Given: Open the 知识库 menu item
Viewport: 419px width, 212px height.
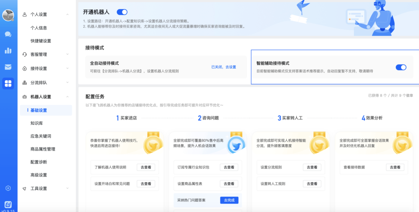Looking at the screenshot, I should tap(37, 123).
